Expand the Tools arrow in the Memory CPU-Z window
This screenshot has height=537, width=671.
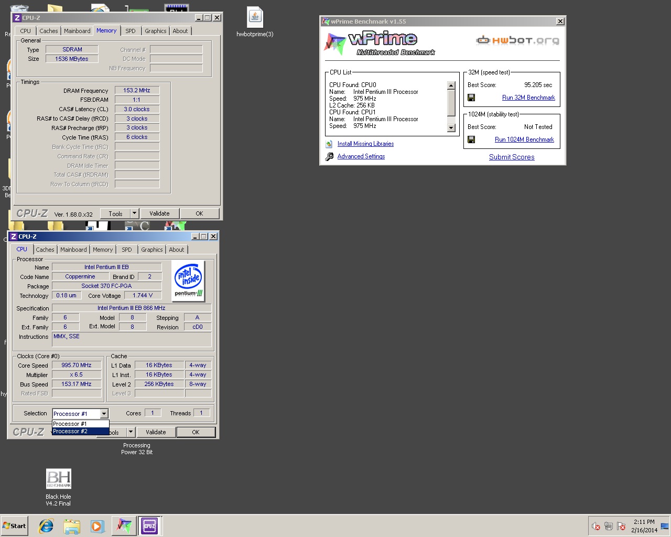pyautogui.click(x=134, y=213)
